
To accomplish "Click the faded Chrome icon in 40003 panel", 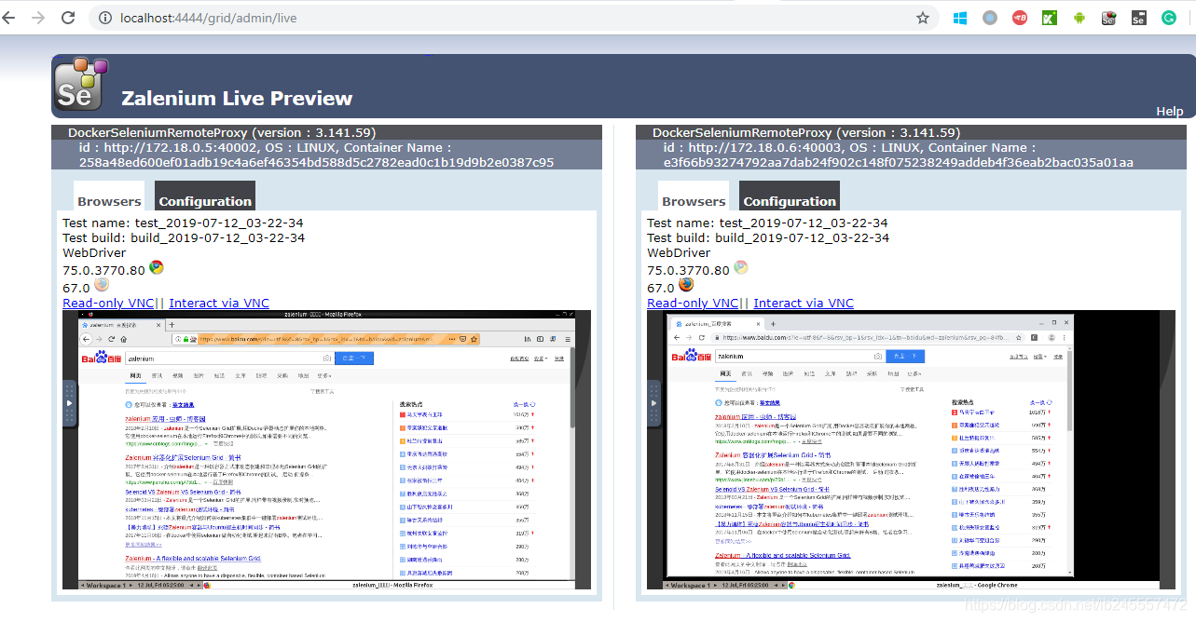I will (x=741, y=268).
